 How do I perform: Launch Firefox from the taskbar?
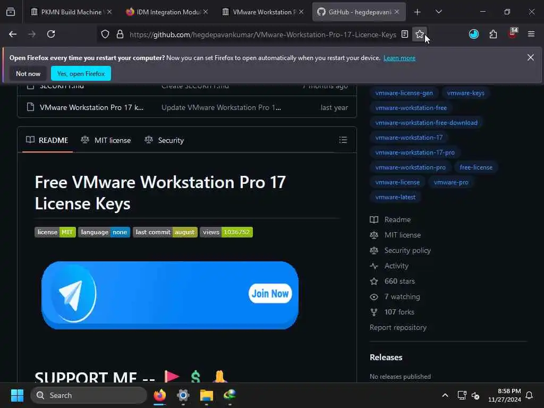tap(159, 395)
